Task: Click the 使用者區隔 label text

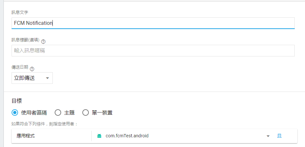Action: tap(34, 113)
